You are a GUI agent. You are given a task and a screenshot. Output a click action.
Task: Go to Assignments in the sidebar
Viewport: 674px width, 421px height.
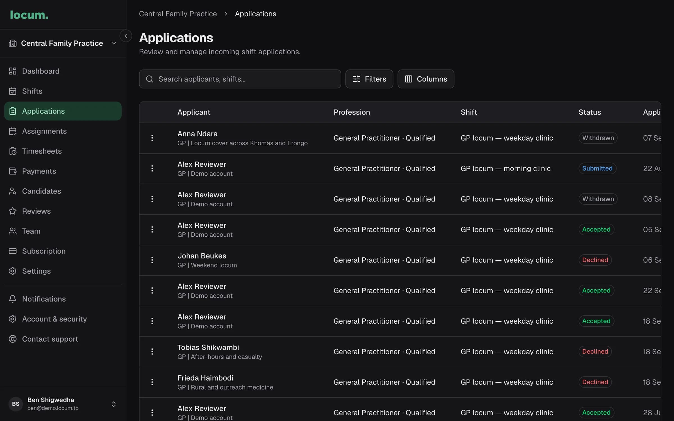pyautogui.click(x=63, y=131)
